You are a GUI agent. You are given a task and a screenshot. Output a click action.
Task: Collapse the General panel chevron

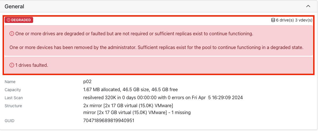point(308,6)
